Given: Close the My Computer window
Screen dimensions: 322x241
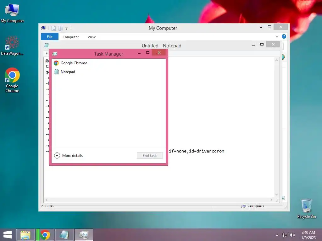Looking at the screenshot, I should pos(281,27).
